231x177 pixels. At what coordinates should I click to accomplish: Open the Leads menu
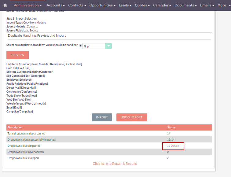125,5
